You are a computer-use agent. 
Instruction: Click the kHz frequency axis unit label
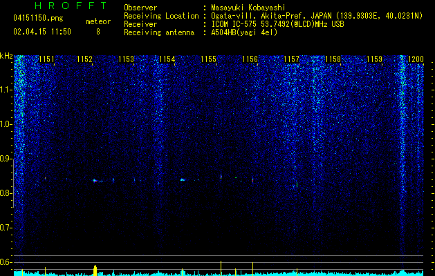click(x=6, y=56)
